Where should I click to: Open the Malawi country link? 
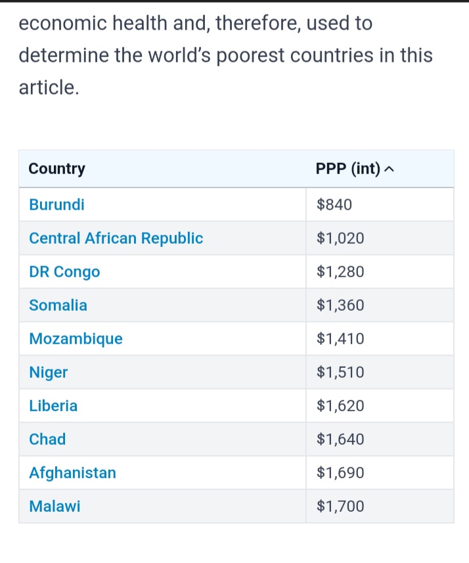[x=55, y=507]
